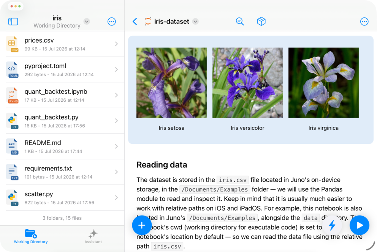Open the notebook more options ellipsis button

click(364, 22)
